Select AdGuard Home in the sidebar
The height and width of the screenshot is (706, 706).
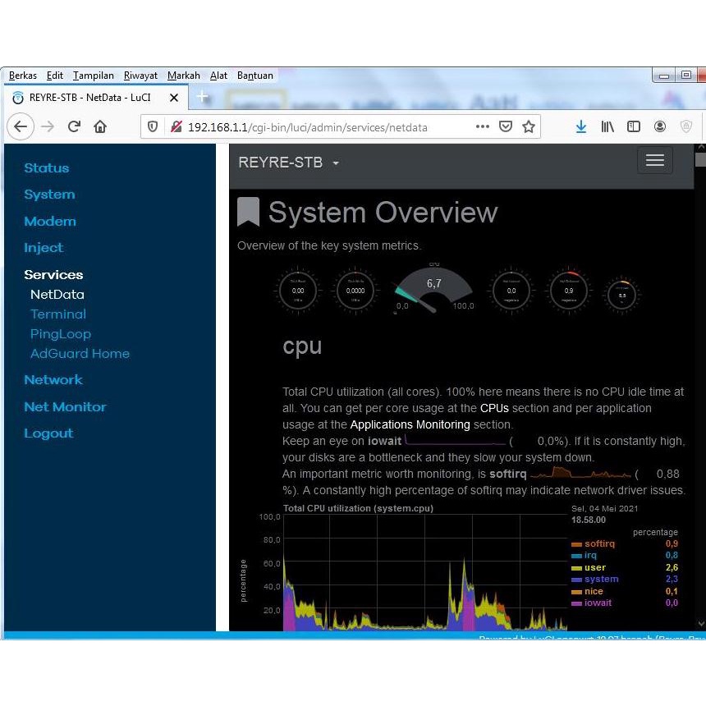pyautogui.click(x=80, y=354)
